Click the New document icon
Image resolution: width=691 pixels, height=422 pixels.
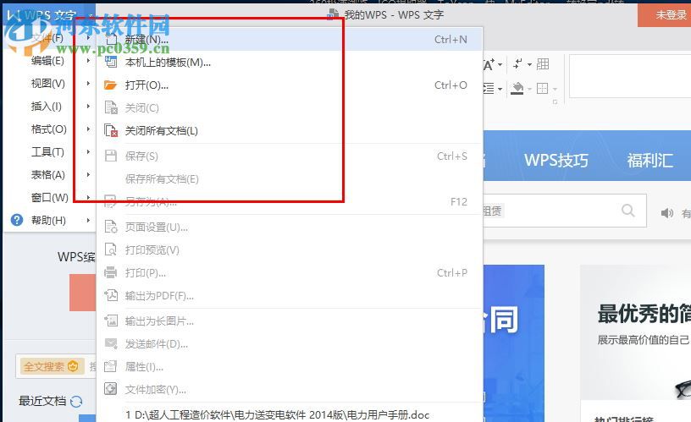click(110, 39)
